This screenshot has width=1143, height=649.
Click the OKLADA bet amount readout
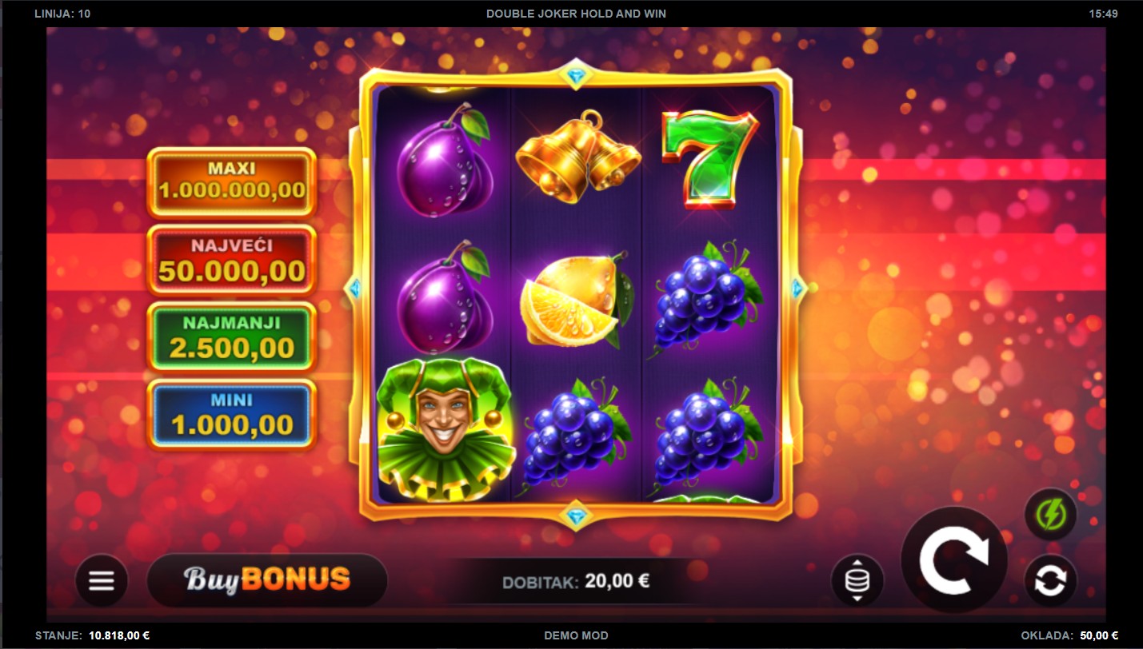point(1069,635)
